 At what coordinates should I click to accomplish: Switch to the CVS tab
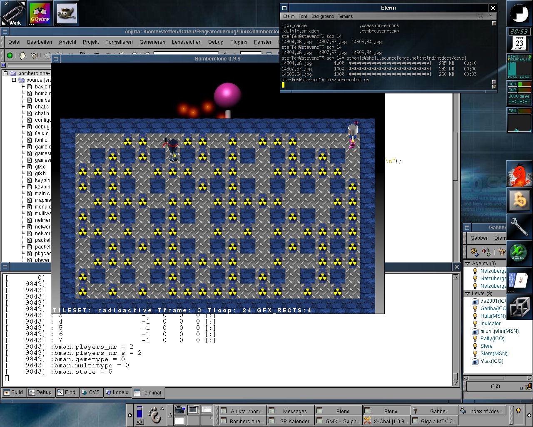[90, 392]
